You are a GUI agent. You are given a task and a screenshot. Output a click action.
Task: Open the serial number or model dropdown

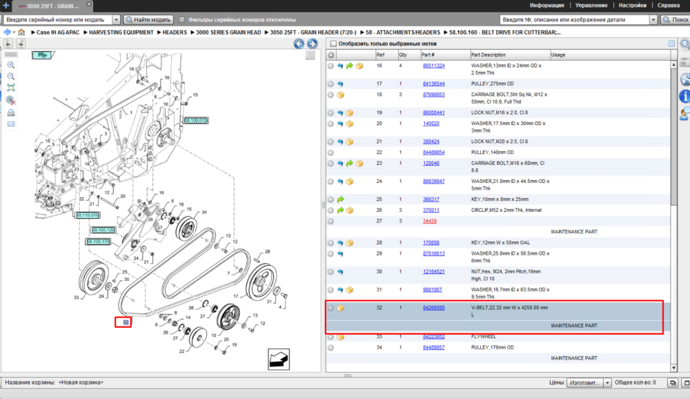[x=116, y=19]
